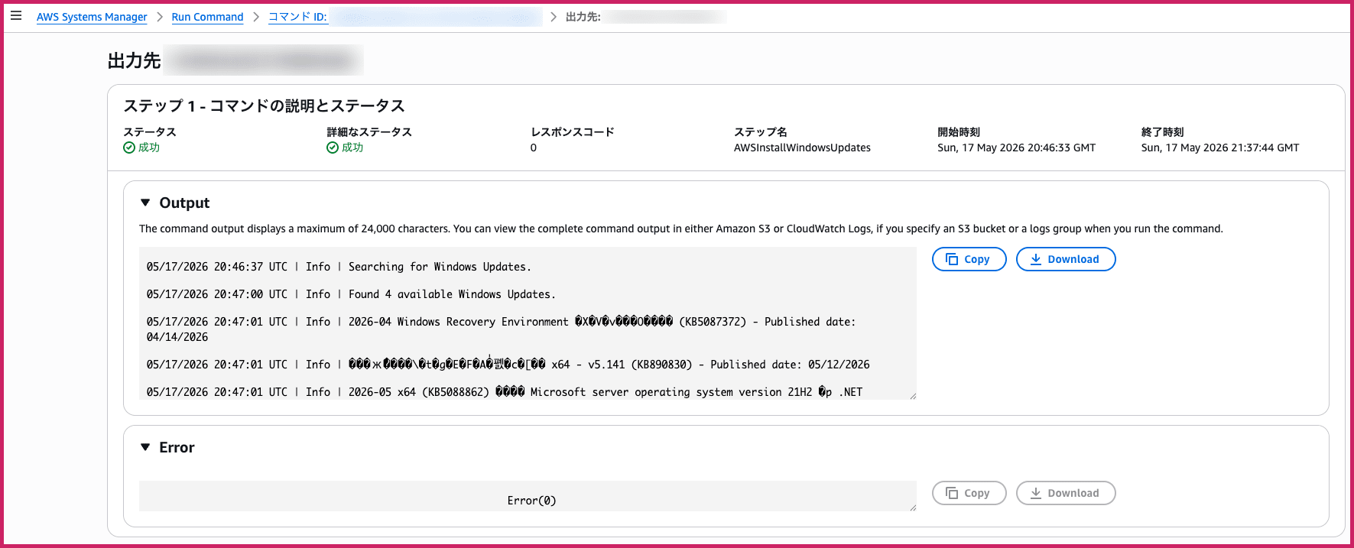This screenshot has width=1354, height=548.
Task: Open Run Command breadcrumb link
Action: coord(207,17)
